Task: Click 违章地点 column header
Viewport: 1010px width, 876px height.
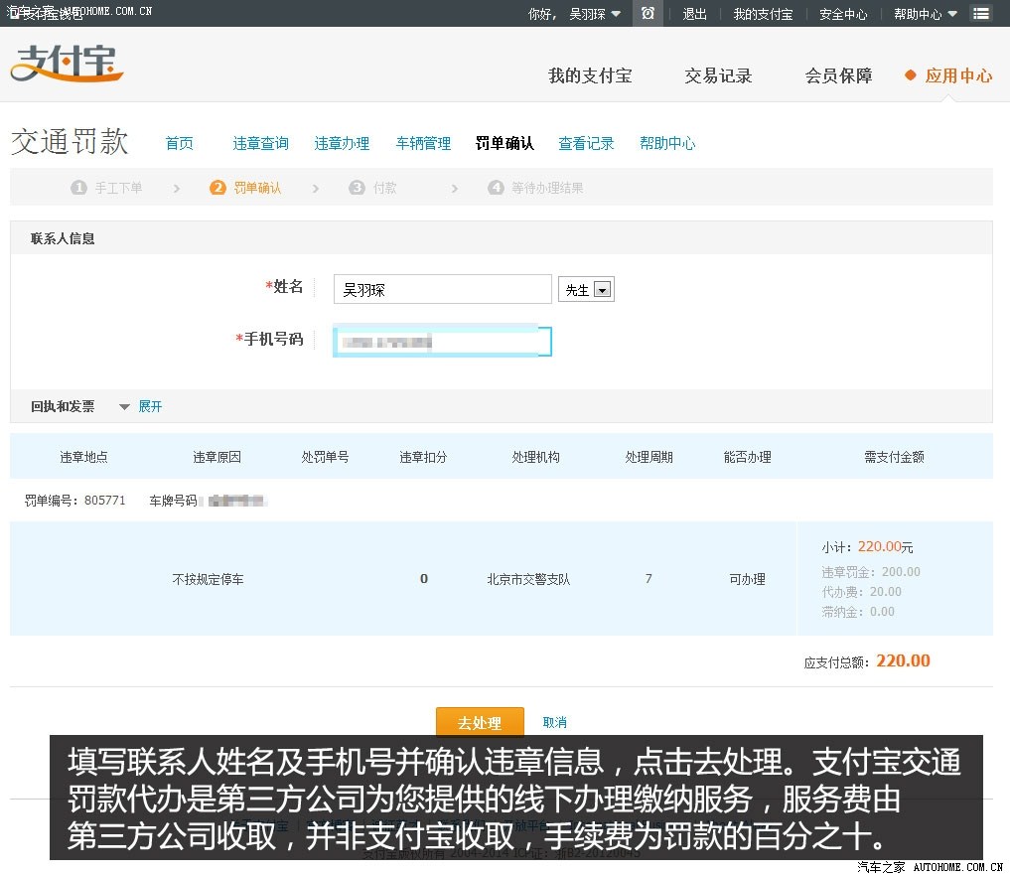Action: (x=83, y=457)
